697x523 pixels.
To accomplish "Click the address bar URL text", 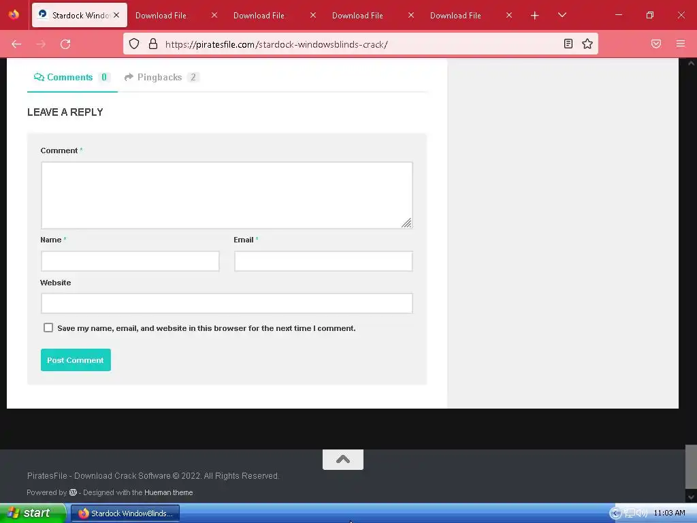I will [276, 44].
